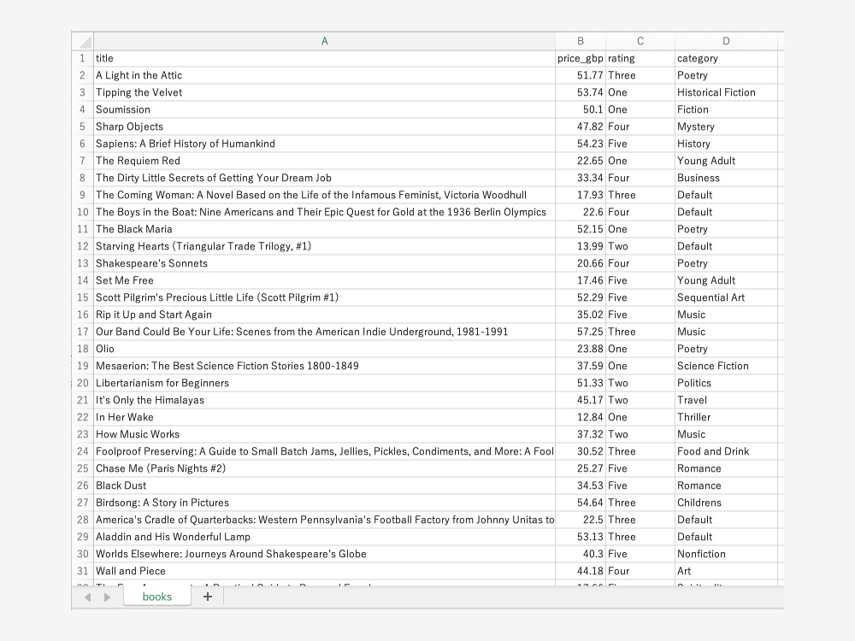The width and height of the screenshot is (855, 641).
Task: Click price cell 47.82
Action: [581, 126]
